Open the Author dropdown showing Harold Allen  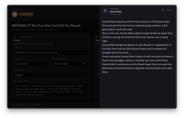coord(32,64)
